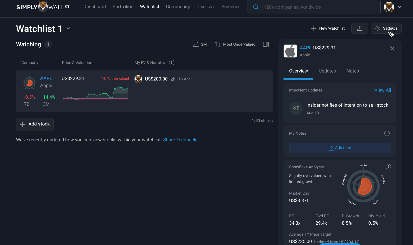This screenshot has height=245, width=413.
Task: Change the 3M chart period selector
Action: click(200, 44)
